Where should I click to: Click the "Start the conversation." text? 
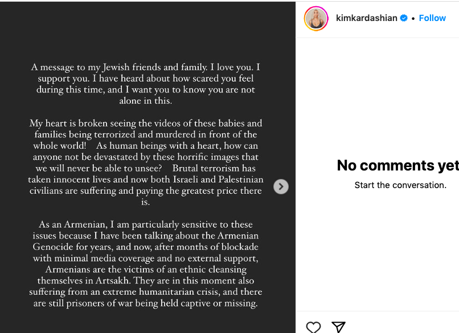point(400,185)
